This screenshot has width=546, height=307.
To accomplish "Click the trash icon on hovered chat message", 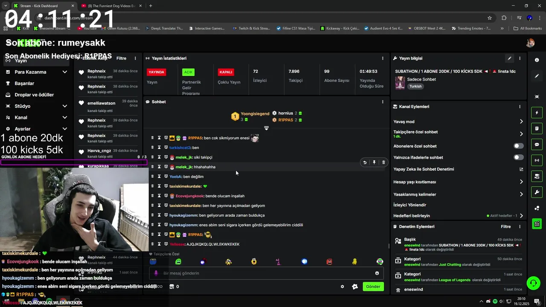I will pos(383,162).
